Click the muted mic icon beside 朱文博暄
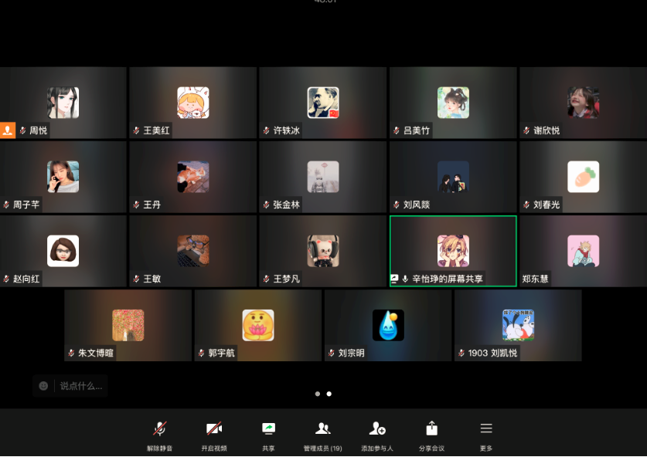 coord(72,354)
